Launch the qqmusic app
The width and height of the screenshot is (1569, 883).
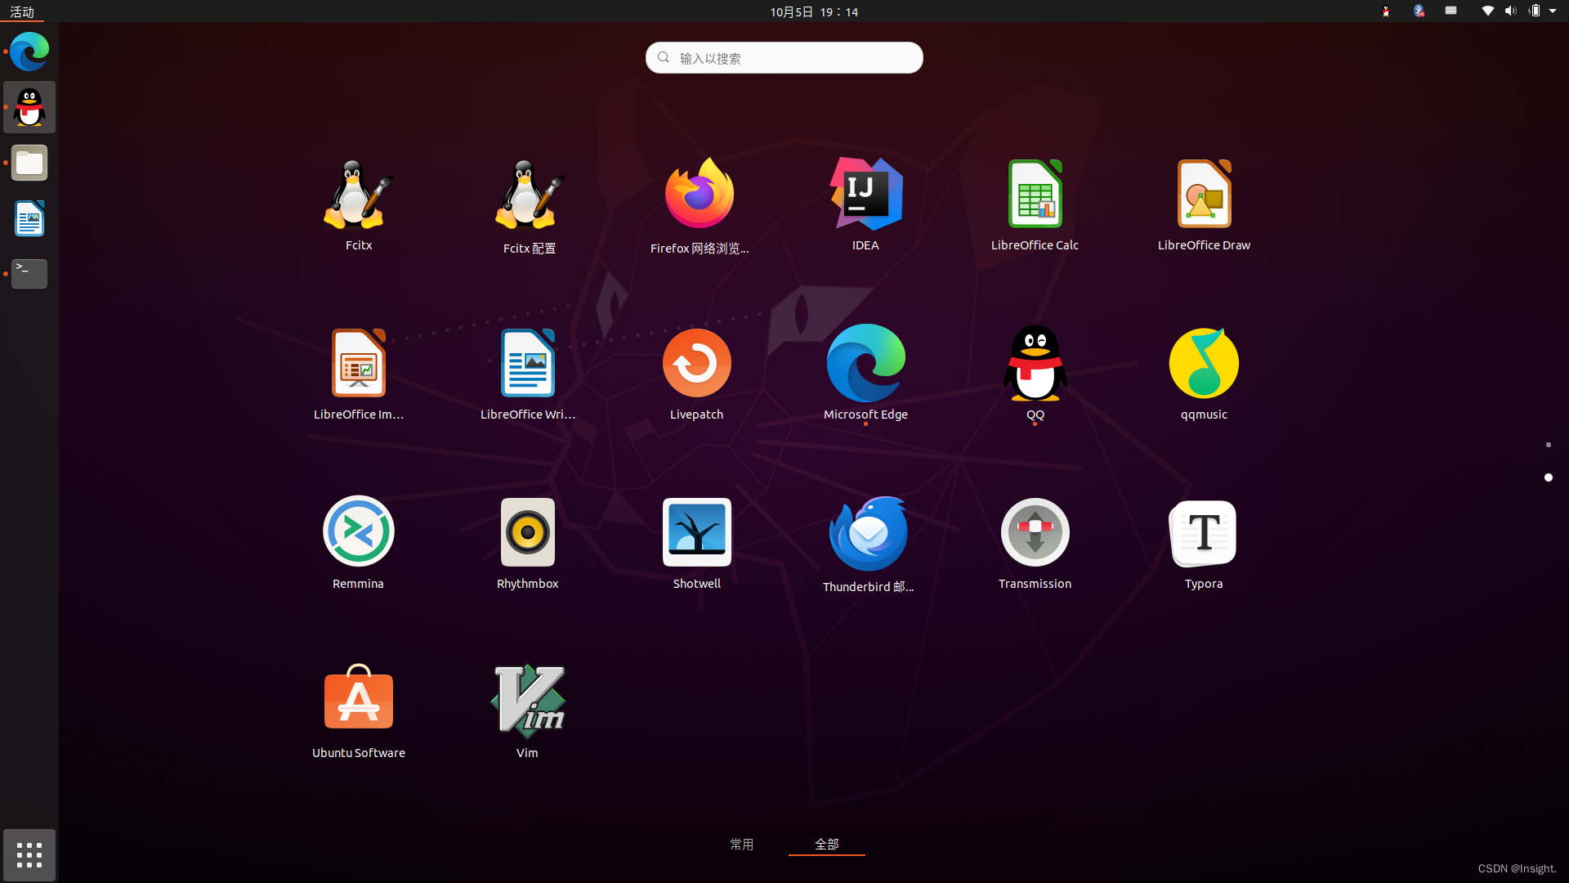[1204, 374]
